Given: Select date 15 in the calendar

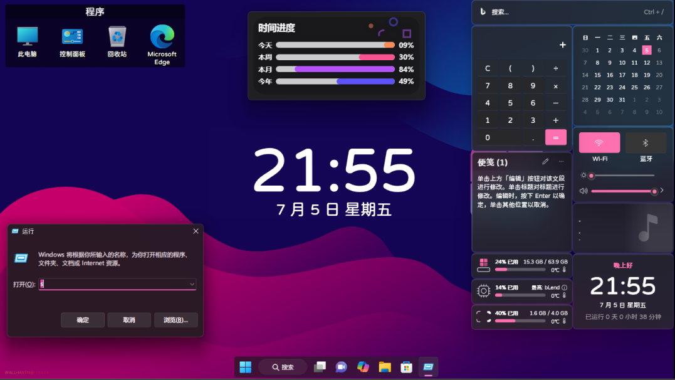Looking at the screenshot, I should 597,75.
